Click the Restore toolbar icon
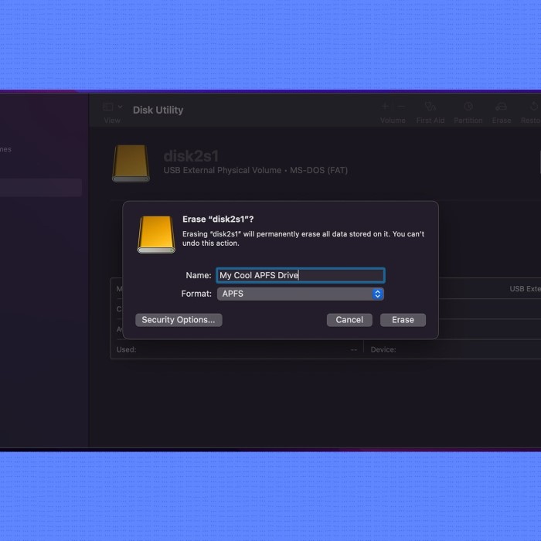This screenshot has height=541, width=541. coord(534,107)
